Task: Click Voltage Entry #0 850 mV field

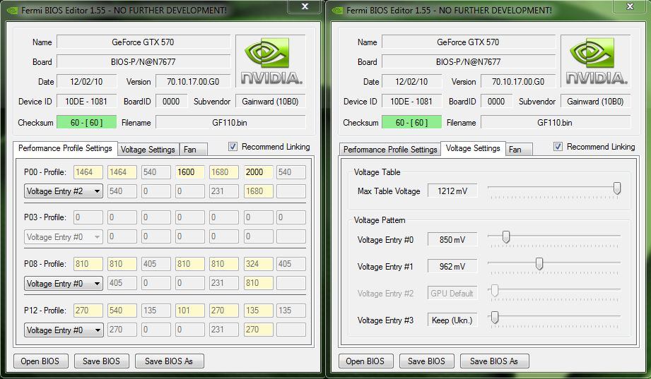Action: coord(452,240)
